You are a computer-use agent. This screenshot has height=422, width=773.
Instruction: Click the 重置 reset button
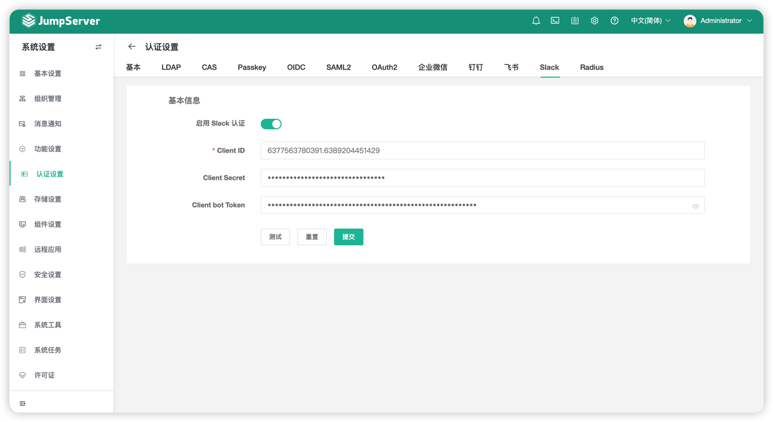tap(312, 236)
